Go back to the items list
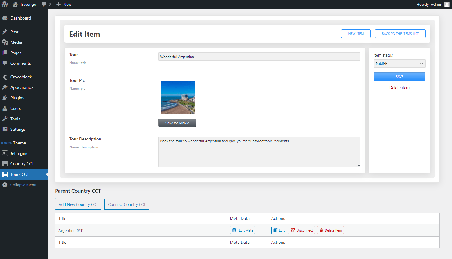Screen dimensions: 452x259 (400, 34)
